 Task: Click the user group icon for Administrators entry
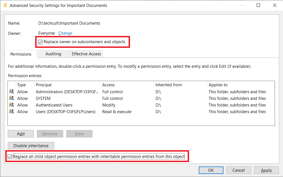point(12,92)
